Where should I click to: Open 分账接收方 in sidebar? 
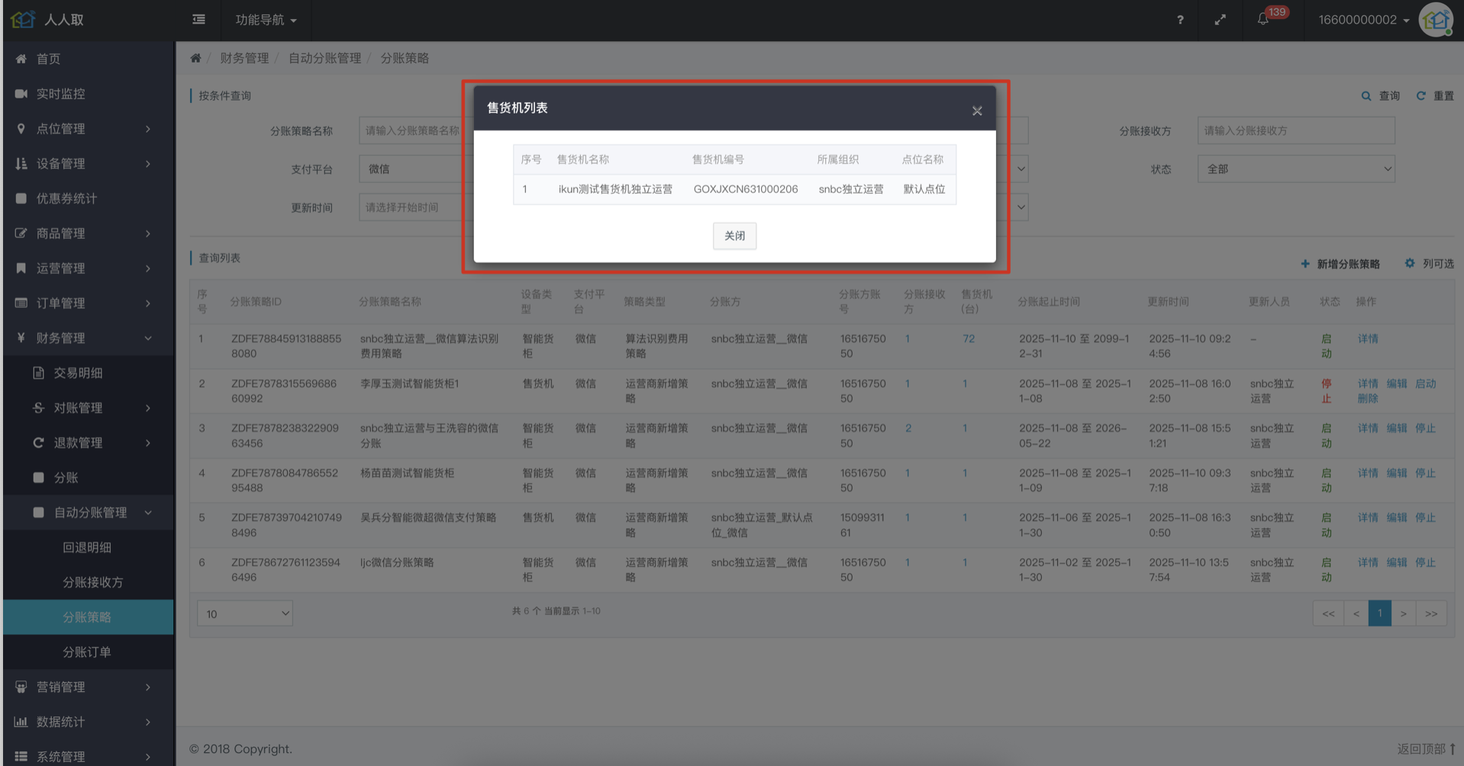click(x=92, y=582)
